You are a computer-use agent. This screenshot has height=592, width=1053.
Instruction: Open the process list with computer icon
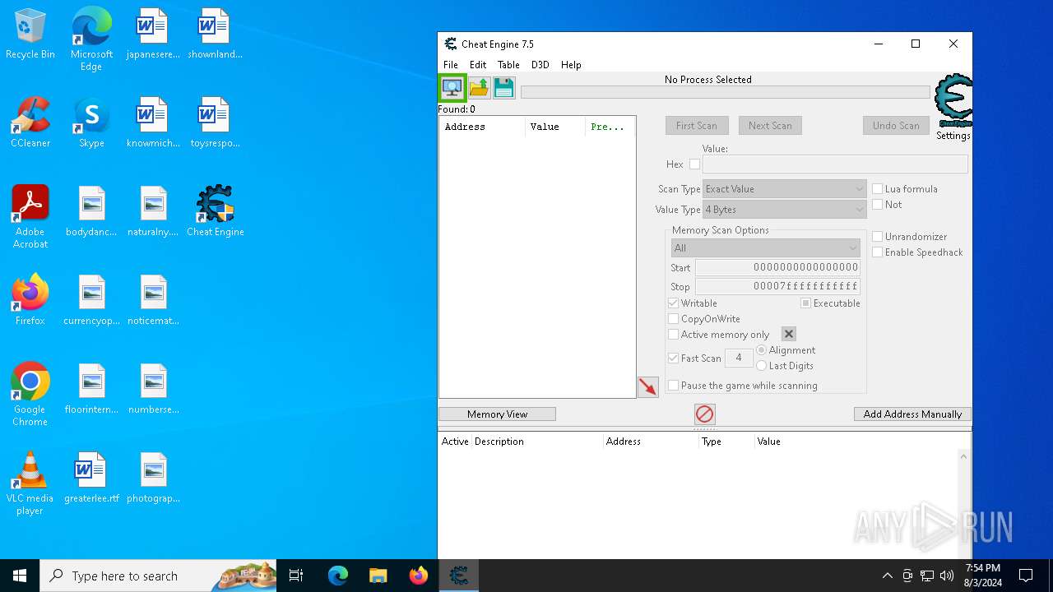click(x=452, y=87)
